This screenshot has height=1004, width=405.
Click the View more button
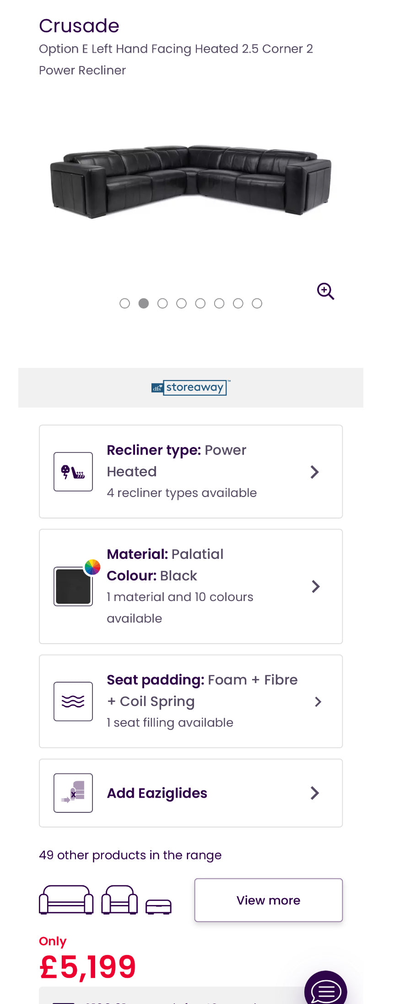[269, 900]
